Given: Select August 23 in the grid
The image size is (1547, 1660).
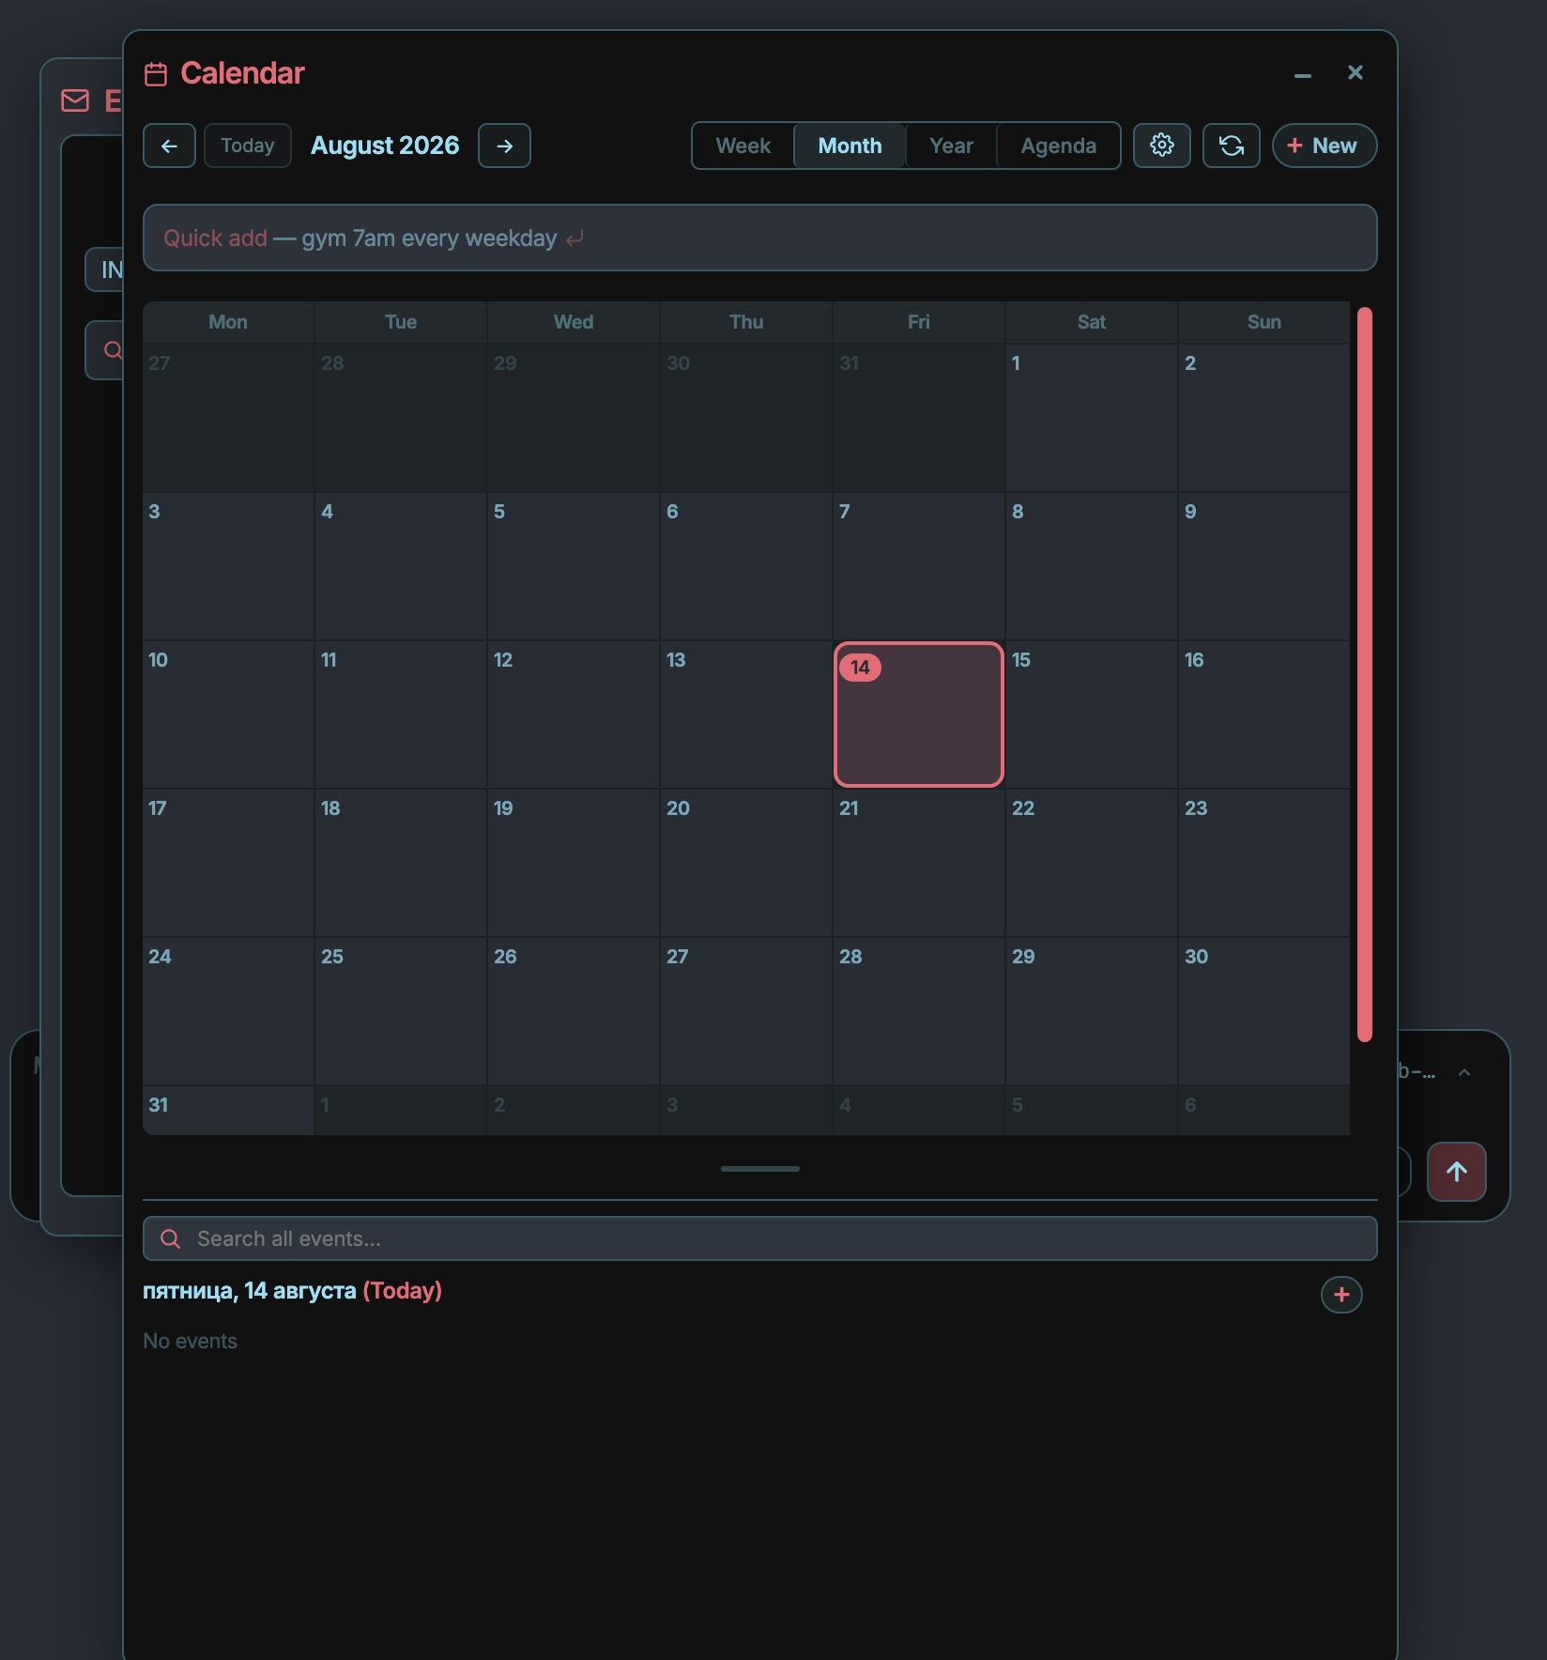Looking at the screenshot, I should pyautogui.click(x=1264, y=863).
